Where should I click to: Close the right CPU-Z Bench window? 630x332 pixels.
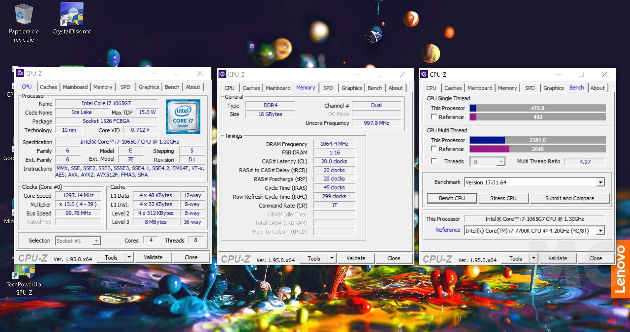[604, 74]
